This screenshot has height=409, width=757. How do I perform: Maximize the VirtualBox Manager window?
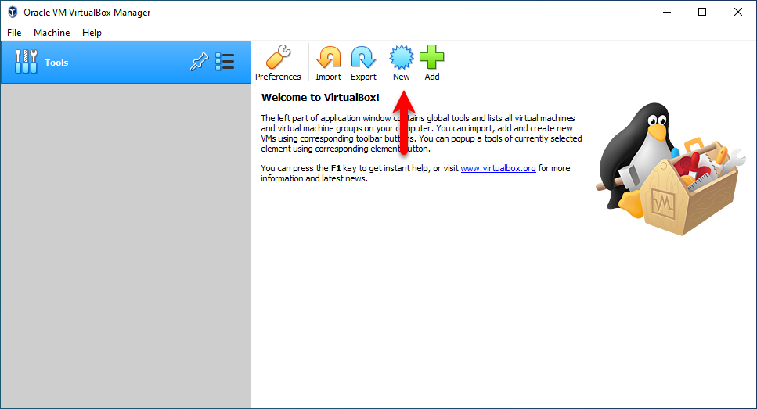[x=702, y=12]
